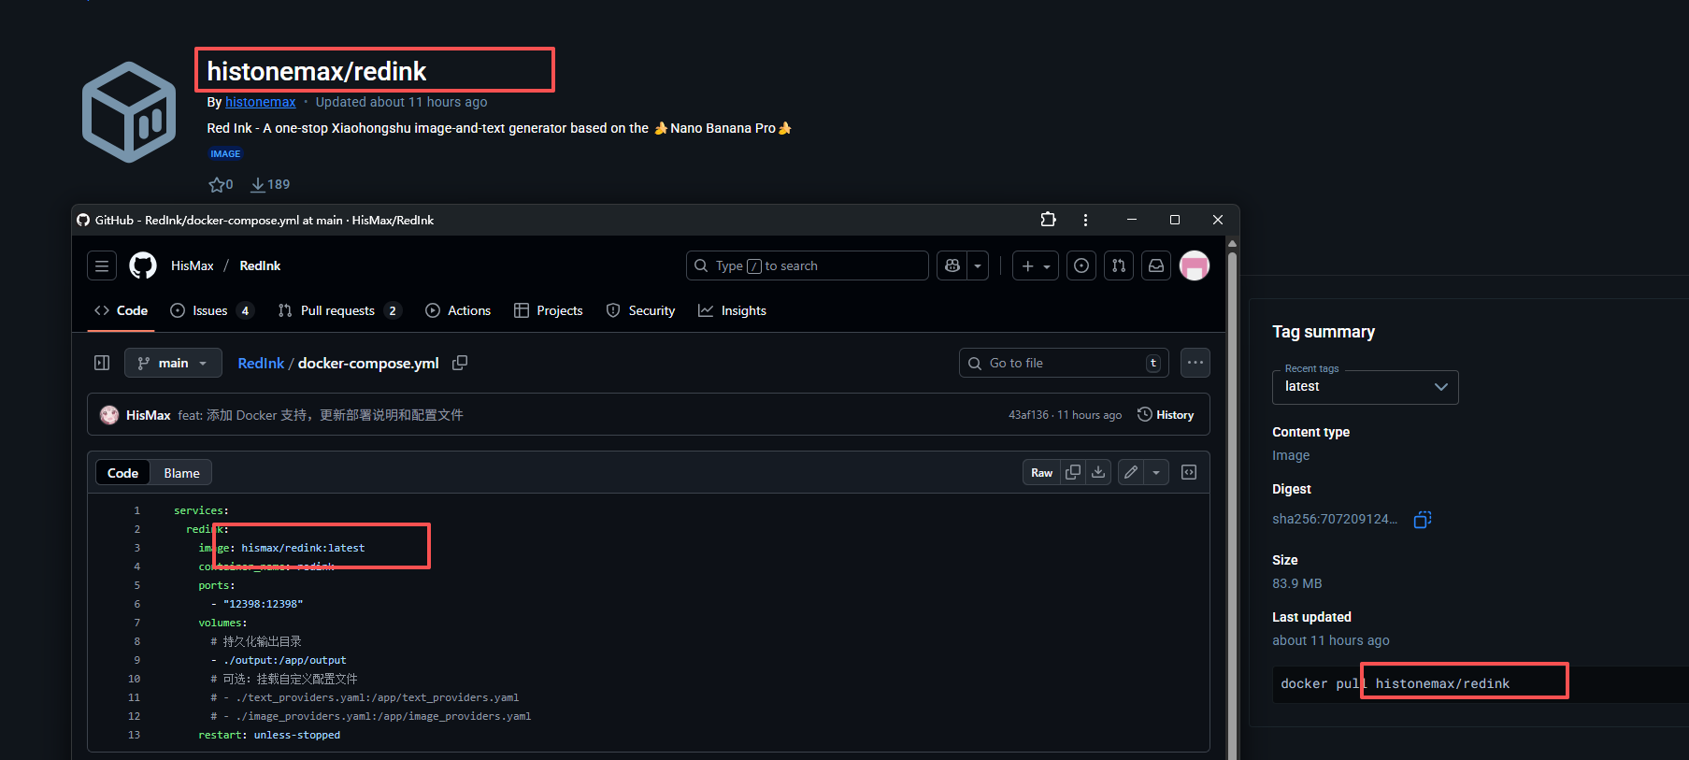
Task: Open the Issues icon in GitHub header
Action: point(1081,266)
